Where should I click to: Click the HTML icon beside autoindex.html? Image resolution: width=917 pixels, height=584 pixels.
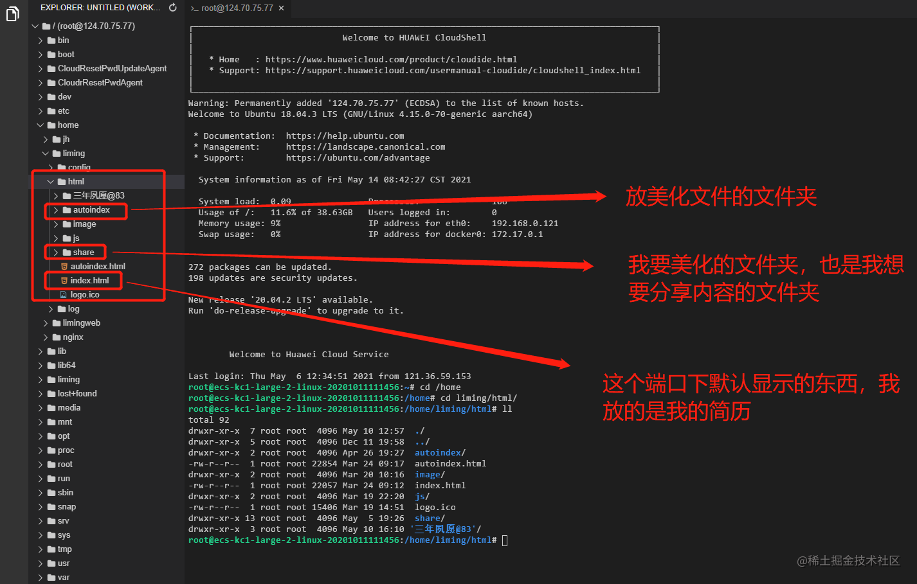pyautogui.click(x=64, y=266)
